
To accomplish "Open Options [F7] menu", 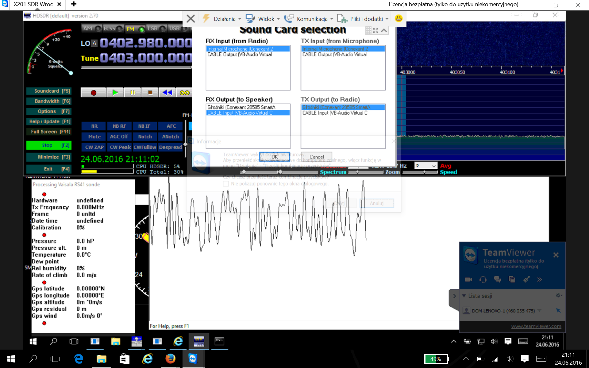I will (49, 111).
